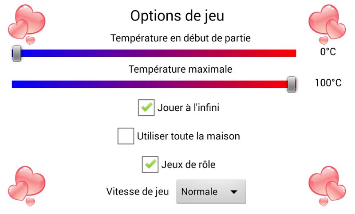The image size is (355, 214).
Task: Click the bottom-right pink hearts icon
Action: tap(327, 185)
